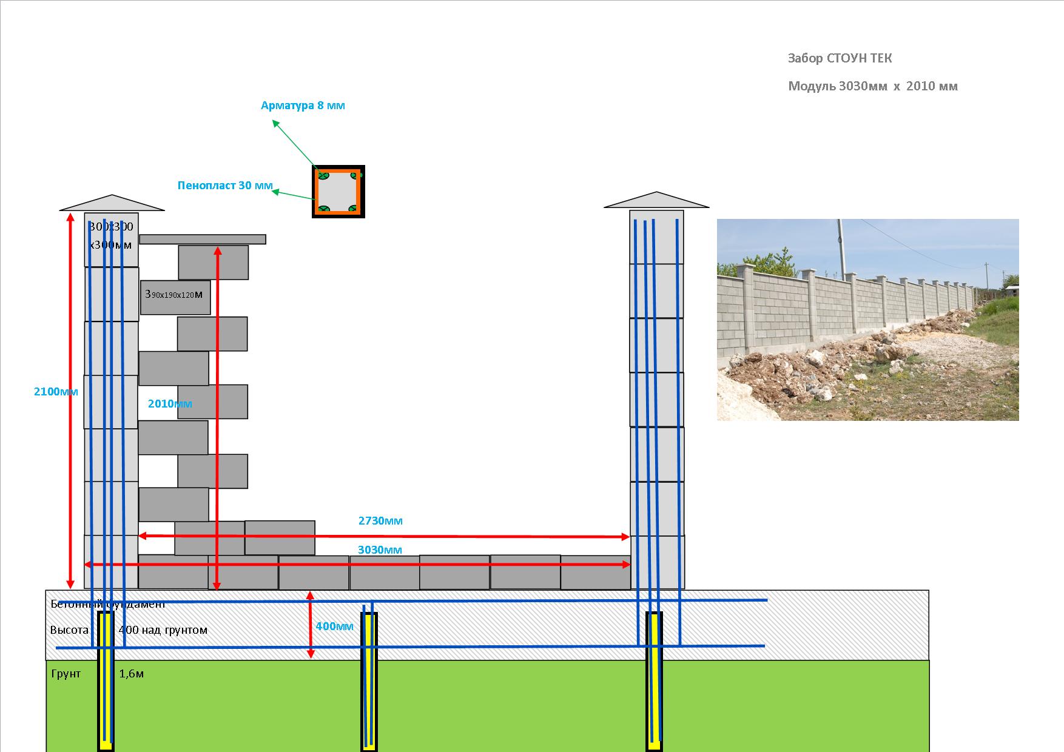This screenshot has width=1064, height=752.
Task: Select the "2730мм" span label
Action: click(x=380, y=521)
